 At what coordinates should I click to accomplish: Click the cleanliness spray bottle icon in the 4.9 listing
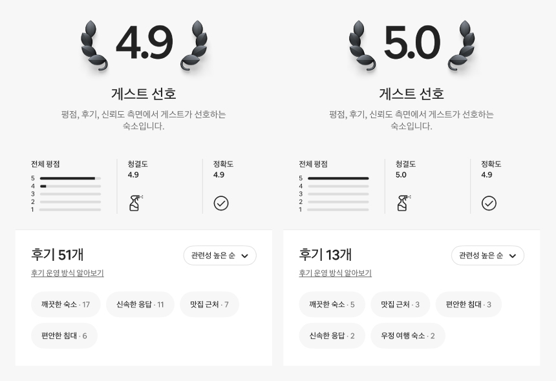(136, 203)
